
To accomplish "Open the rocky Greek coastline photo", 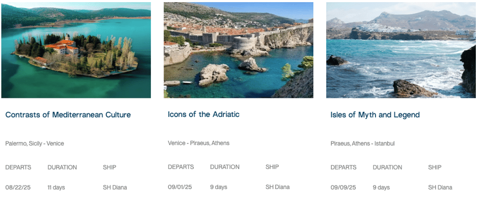I will tap(401, 50).
